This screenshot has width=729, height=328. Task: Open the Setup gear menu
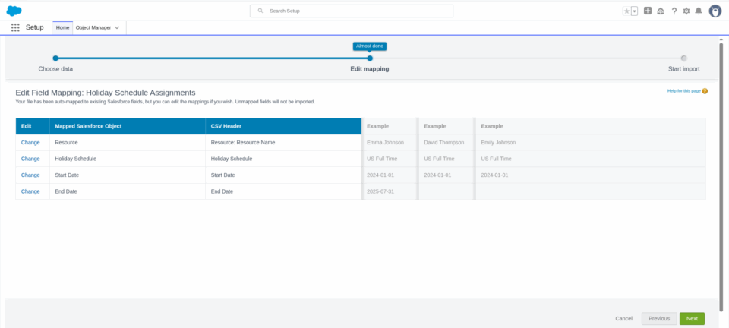[x=686, y=11]
